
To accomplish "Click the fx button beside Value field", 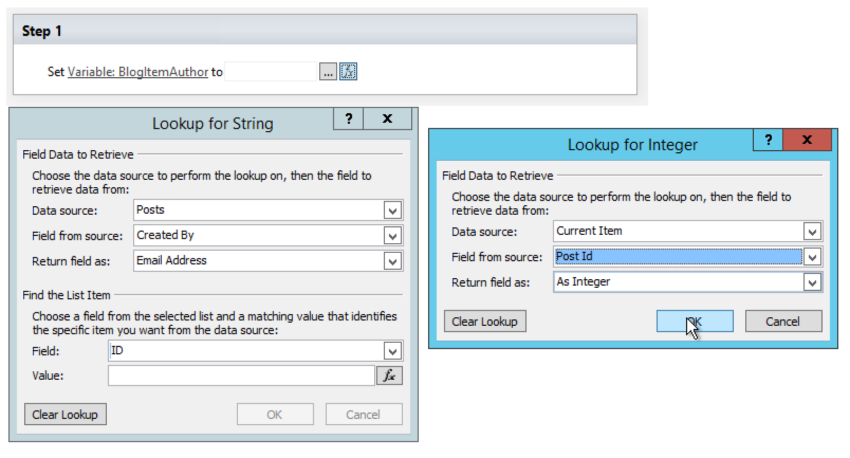I will (389, 375).
